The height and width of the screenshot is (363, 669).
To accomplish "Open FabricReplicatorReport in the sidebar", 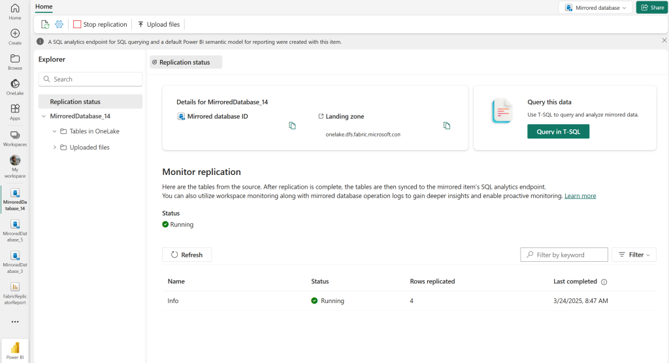I will coord(15,293).
